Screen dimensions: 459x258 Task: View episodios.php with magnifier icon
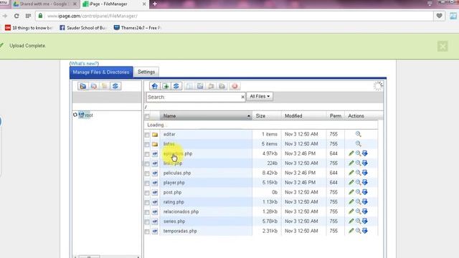coord(358,153)
